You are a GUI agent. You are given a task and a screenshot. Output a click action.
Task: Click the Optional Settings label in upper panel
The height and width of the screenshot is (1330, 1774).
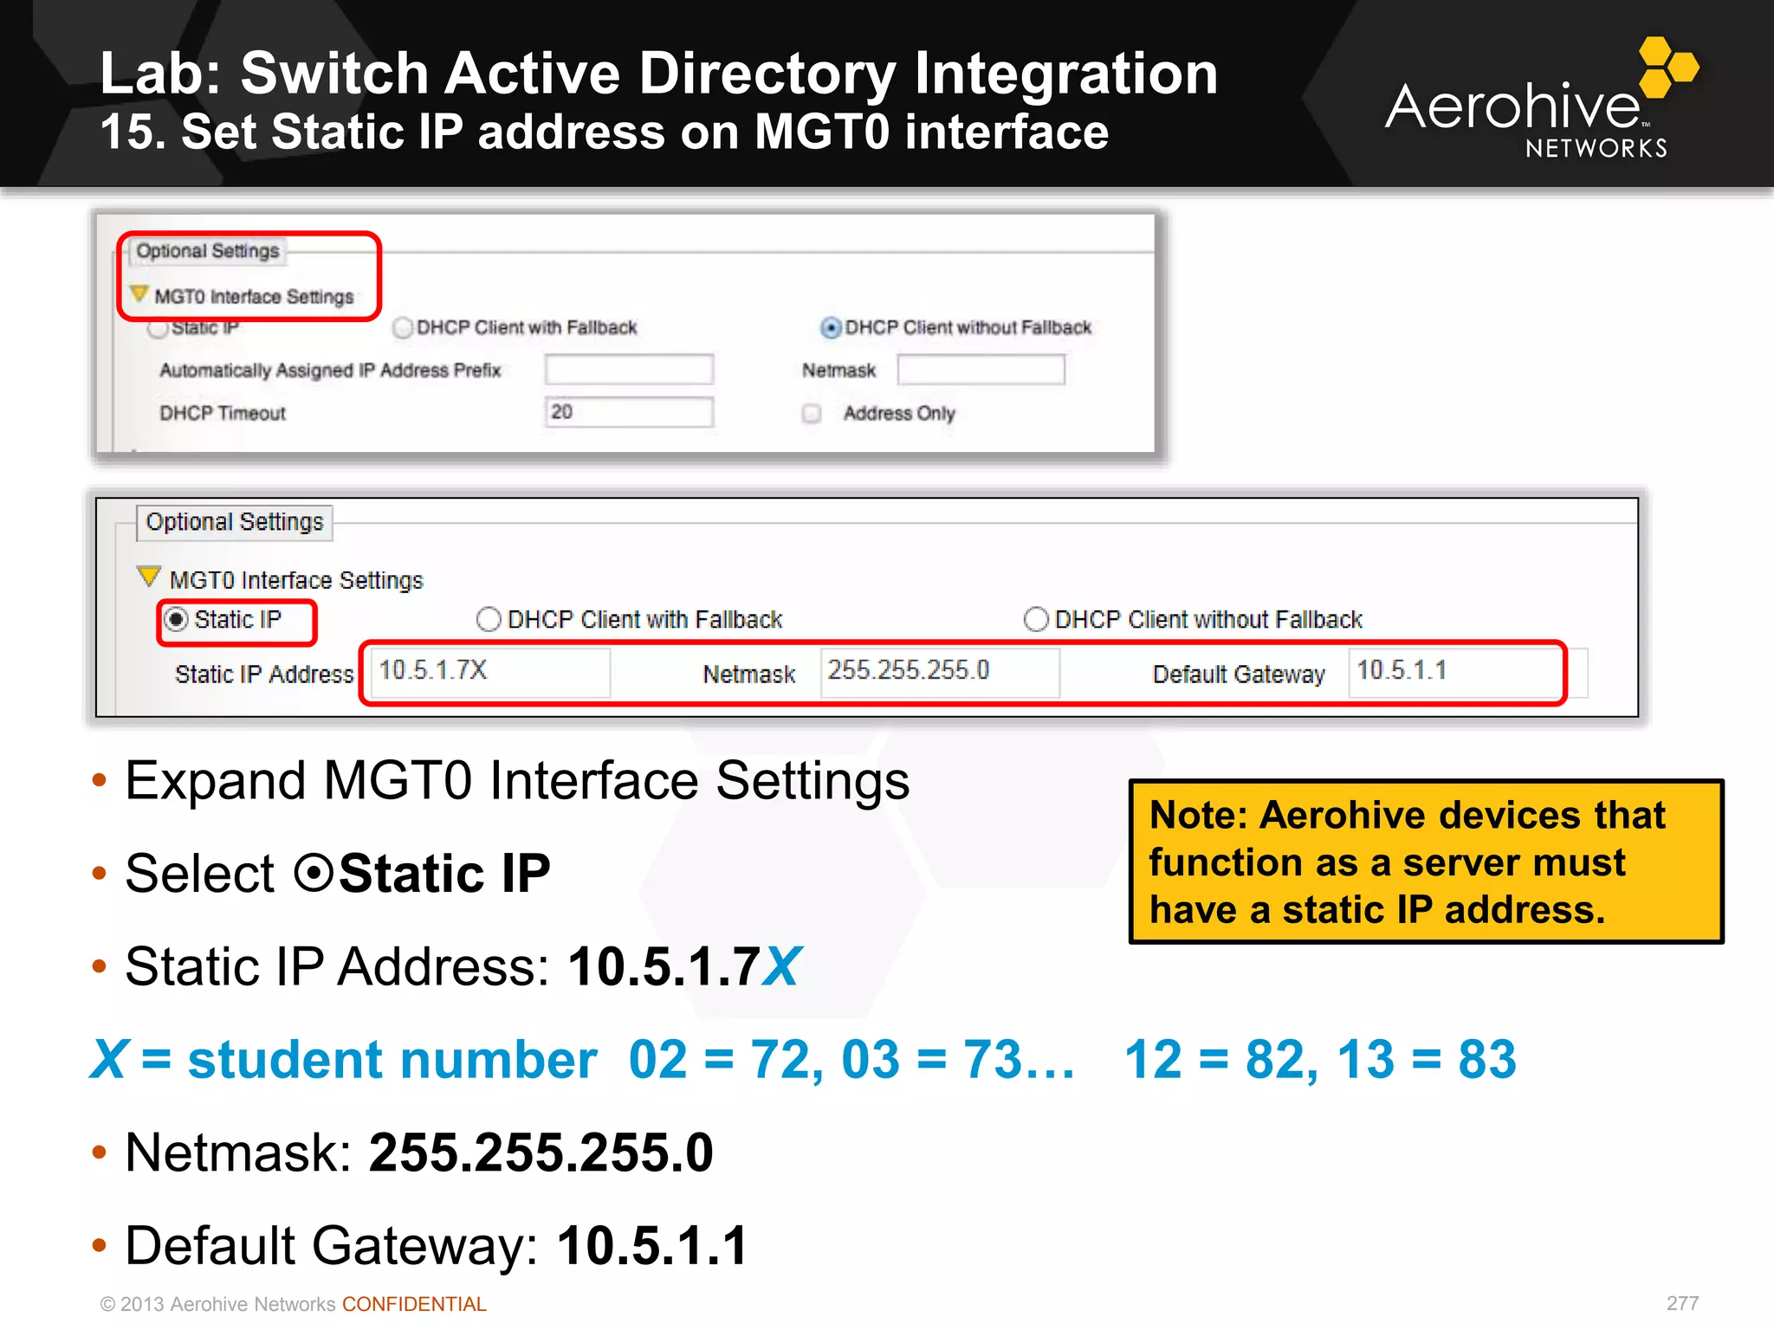[x=208, y=251]
